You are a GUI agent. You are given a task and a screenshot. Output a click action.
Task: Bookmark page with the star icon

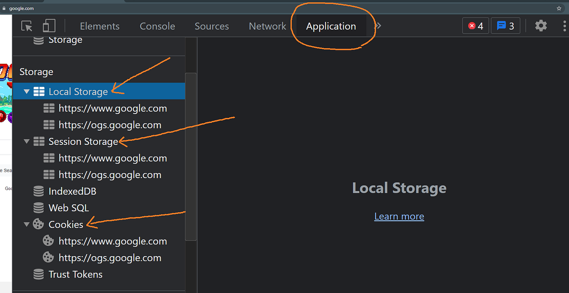pos(559,8)
